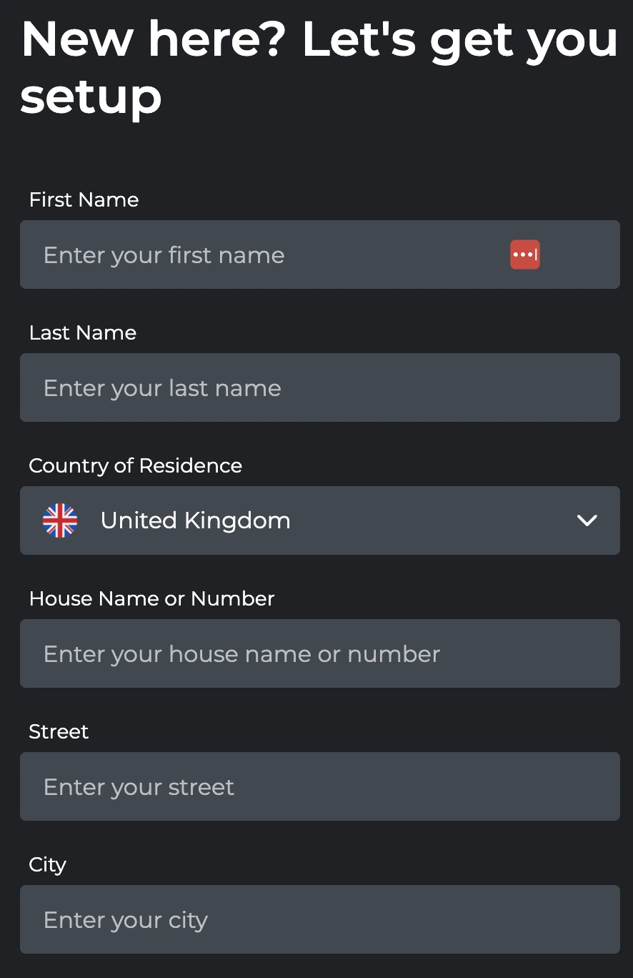The width and height of the screenshot is (633, 978).
Task: Click the Last Name label
Action: tap(82, 332)
